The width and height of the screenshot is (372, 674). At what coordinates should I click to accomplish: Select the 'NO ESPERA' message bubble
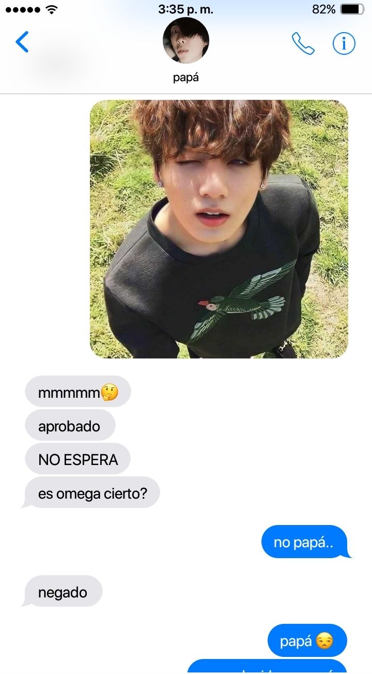78,460
